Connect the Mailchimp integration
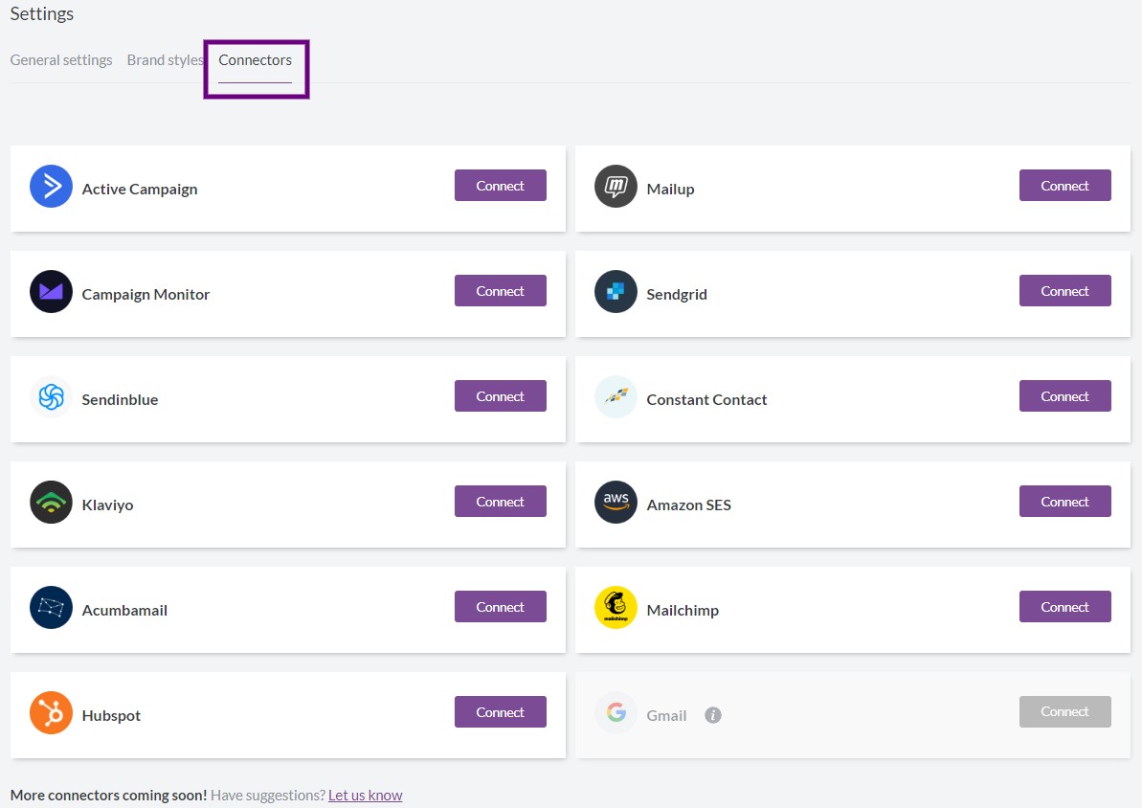This screenshot has height=808, width=1142. 1064,607
